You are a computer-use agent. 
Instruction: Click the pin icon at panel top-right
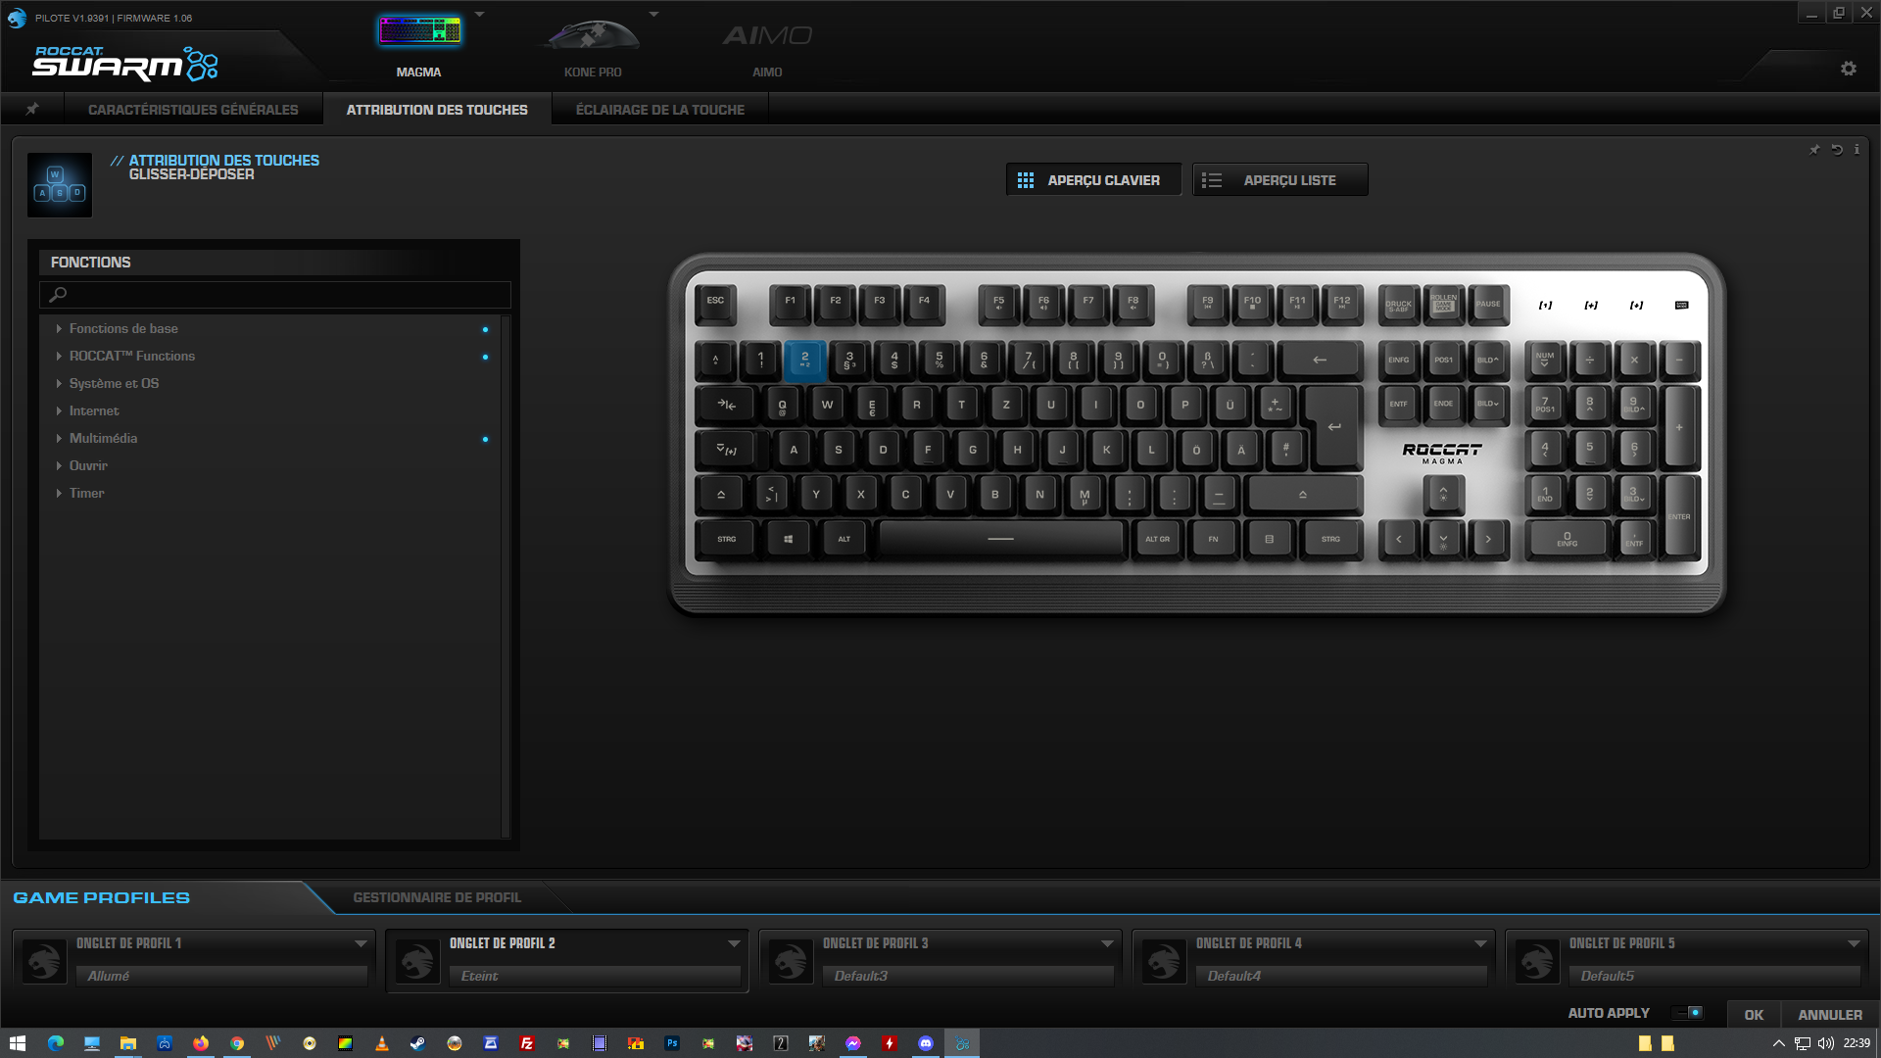pyautogui.click(x=1814, y=150)
